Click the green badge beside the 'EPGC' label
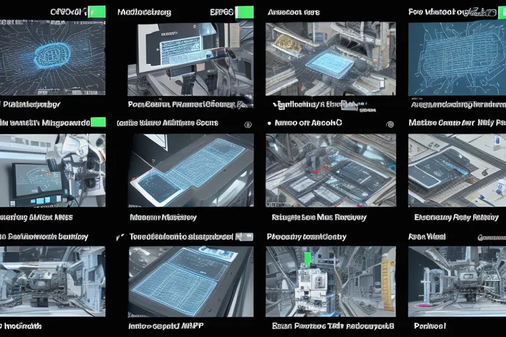Image resolution: width=506 pixels, height=337 pixels. coord(244,12)
